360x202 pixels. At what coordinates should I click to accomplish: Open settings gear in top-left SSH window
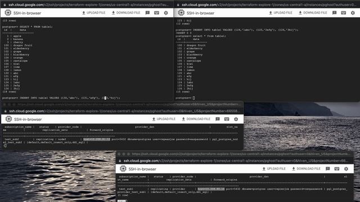(166, 13)
